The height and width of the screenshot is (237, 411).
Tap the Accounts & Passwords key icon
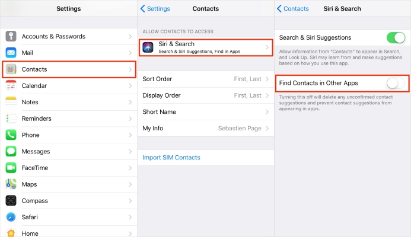[11, 36]
